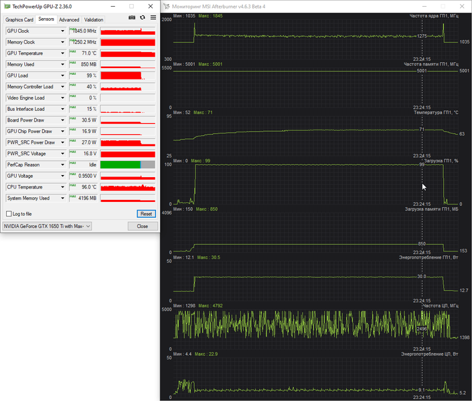The height and width of the screenshot is (401, 472).
Task: Click the GPU-Z app icon in the title bar
Action: click(7, 6)
